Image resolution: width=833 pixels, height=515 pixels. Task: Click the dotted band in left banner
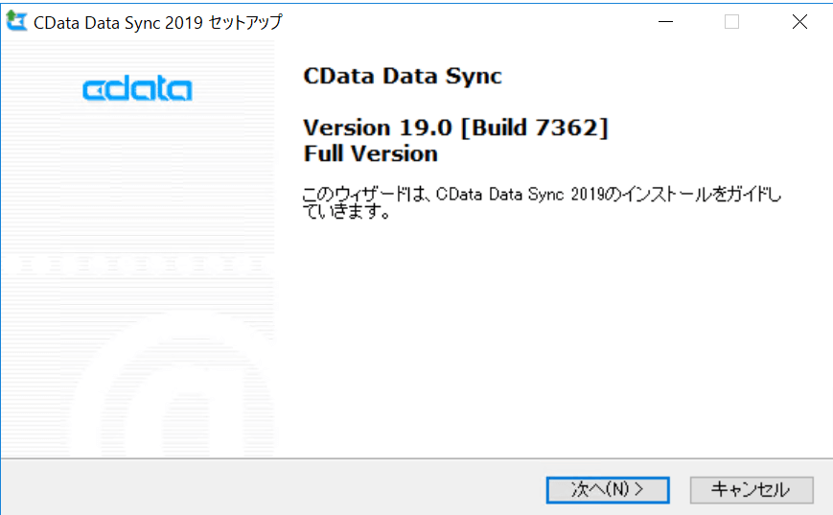coord(137,261)
